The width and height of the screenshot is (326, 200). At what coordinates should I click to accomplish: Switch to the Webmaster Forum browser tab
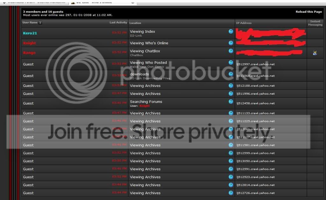tap(35, 3)
